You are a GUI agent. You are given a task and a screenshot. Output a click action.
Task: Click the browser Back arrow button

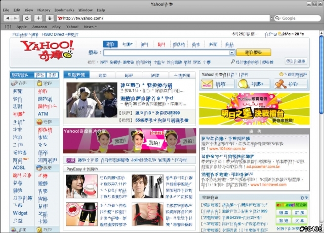[x=8, y=18]
